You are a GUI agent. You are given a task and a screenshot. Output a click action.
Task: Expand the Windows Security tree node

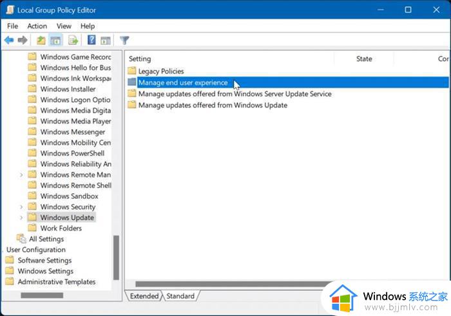(21, 207)
